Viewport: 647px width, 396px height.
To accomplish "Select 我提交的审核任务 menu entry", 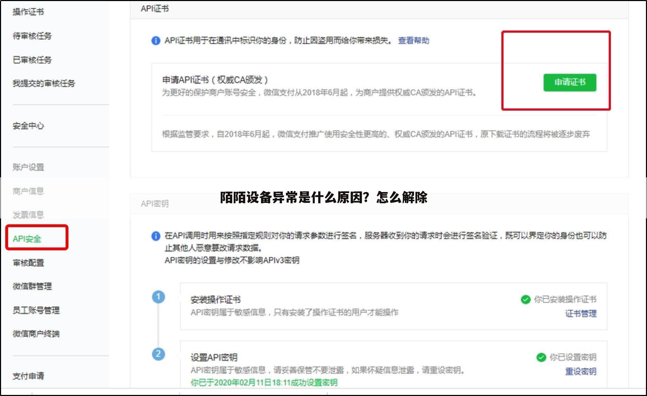I will [44, 83].
